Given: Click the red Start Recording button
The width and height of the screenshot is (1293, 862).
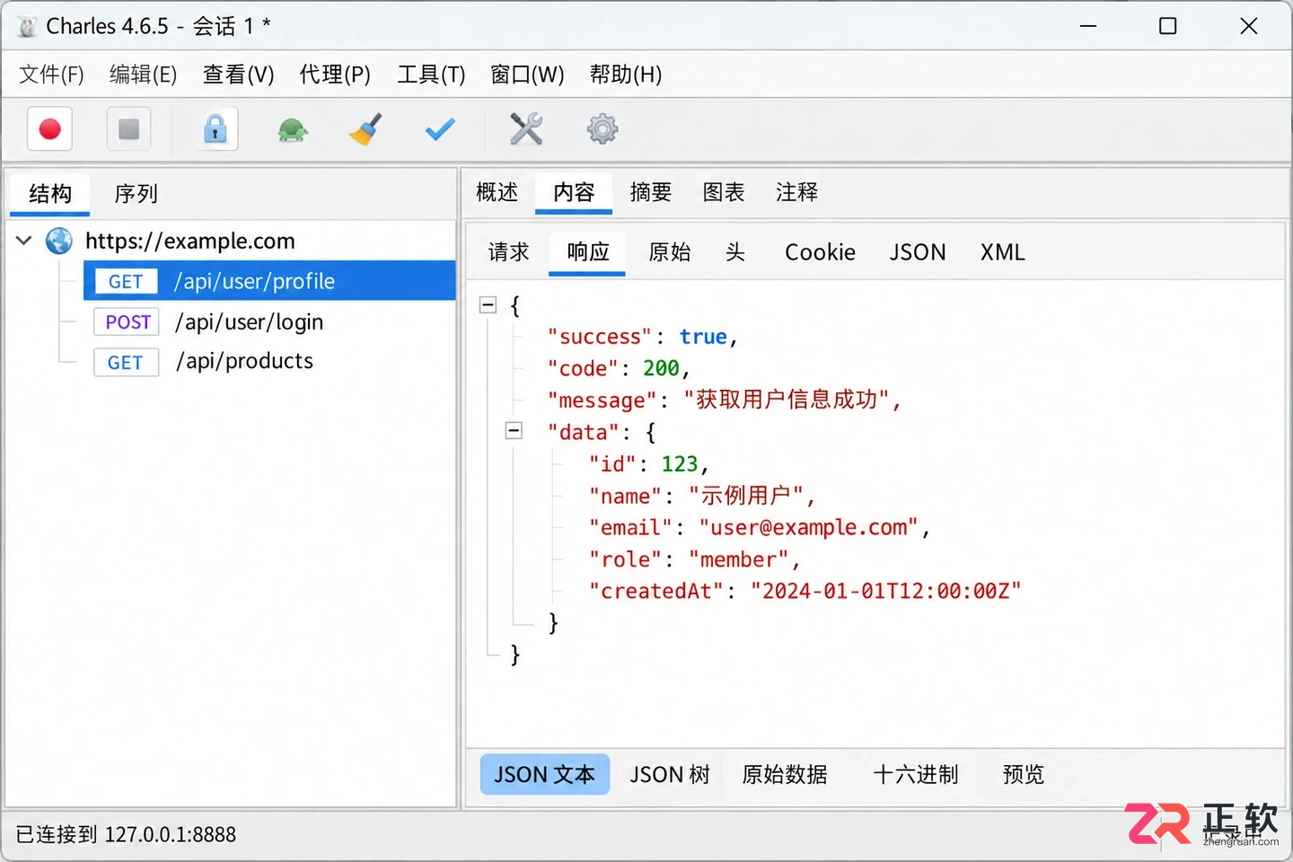Looking at the screenshot, I should click(x=50, y=129).
